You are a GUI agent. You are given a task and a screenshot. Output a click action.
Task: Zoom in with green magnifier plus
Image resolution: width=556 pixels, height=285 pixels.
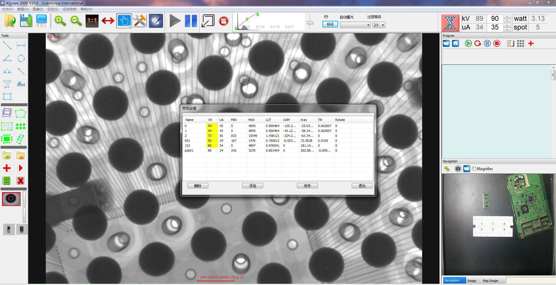point(60,21)
